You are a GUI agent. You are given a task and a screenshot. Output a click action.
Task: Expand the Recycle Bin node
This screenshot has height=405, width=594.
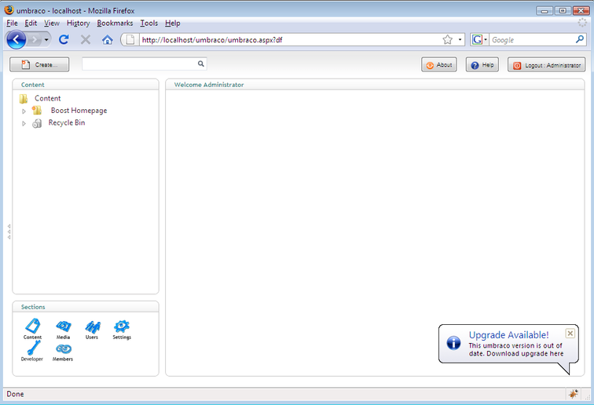(24, 123)
